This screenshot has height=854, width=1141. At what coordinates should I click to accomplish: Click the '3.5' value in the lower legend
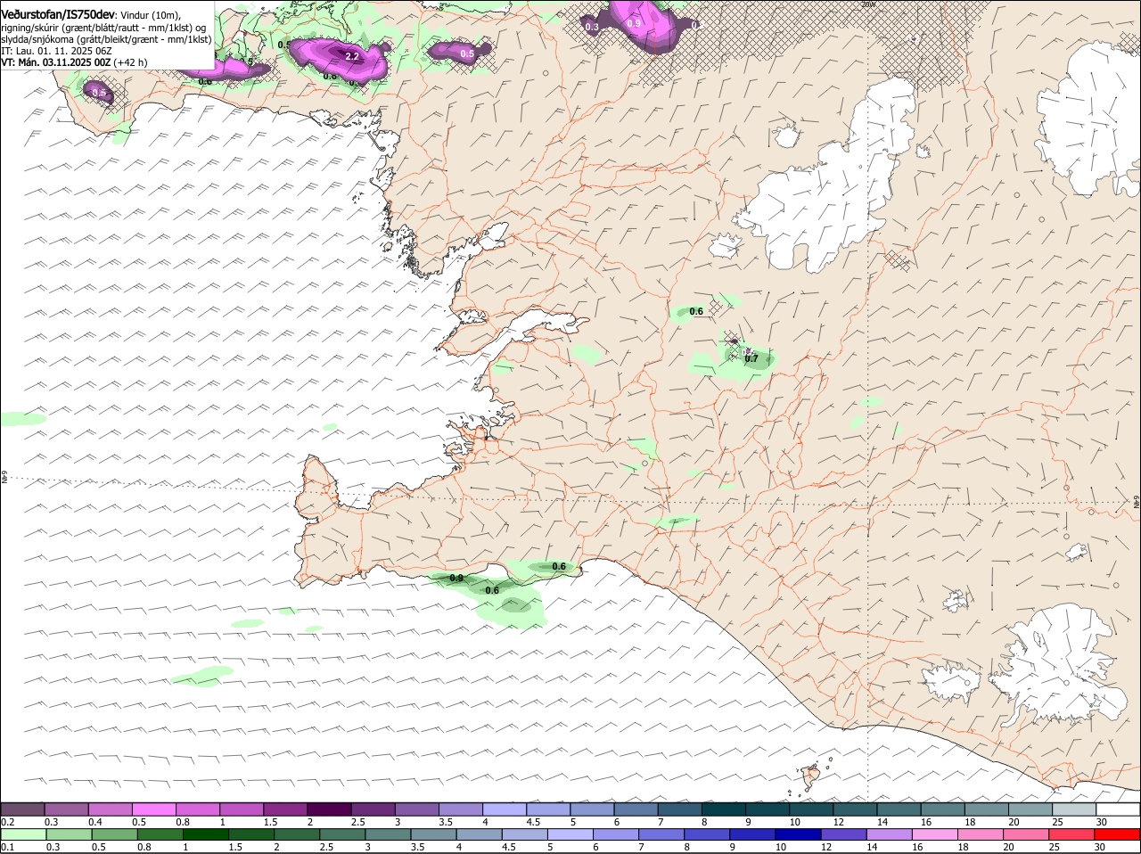417,847
